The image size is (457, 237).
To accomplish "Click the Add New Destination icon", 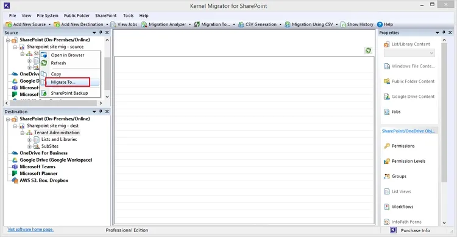I will [x=57, y=24].
